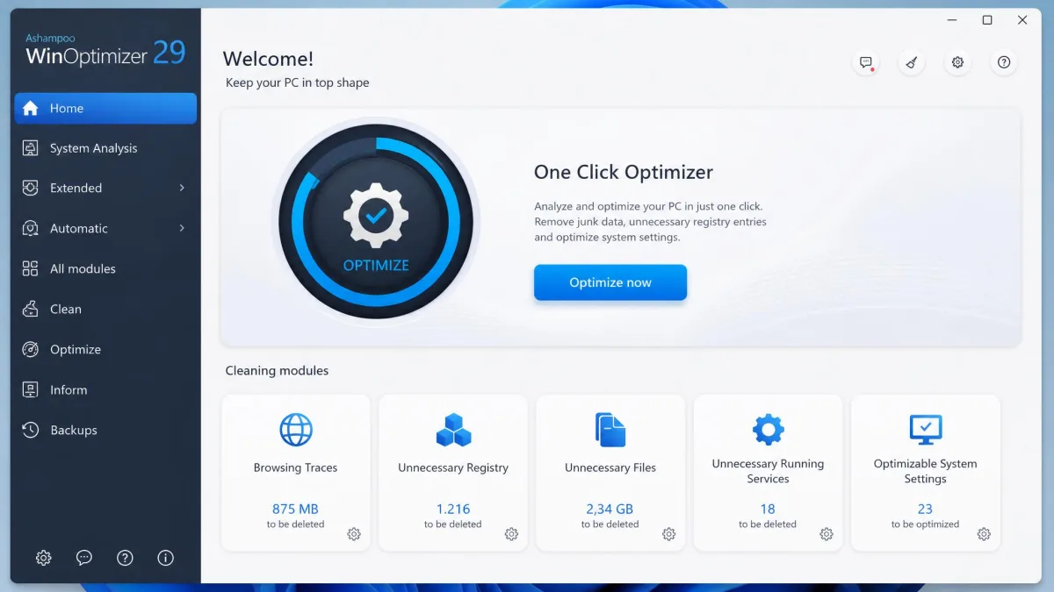Image resolution: width=1054 pixels, height=592 pixels.
Task: Expand the Extended submenu chevron
Action: click(182, 188)
